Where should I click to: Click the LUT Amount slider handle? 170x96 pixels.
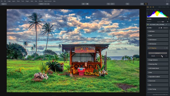162,56
